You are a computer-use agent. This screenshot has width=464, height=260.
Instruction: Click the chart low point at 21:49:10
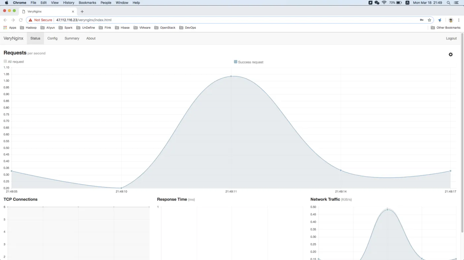[121, 188]
